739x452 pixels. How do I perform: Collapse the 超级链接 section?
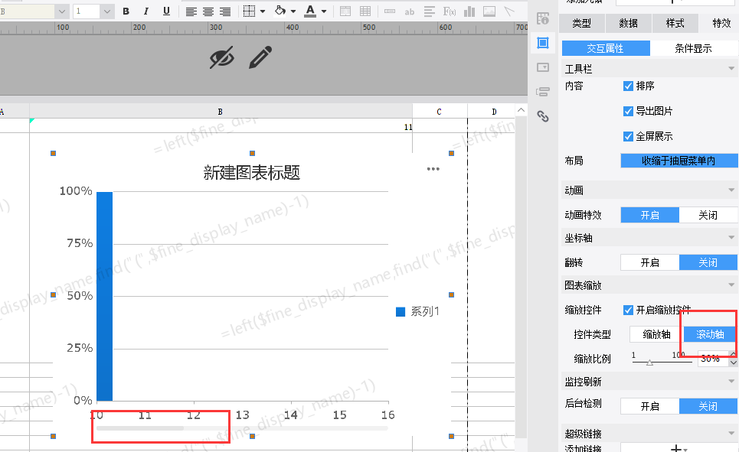[731, 434]
